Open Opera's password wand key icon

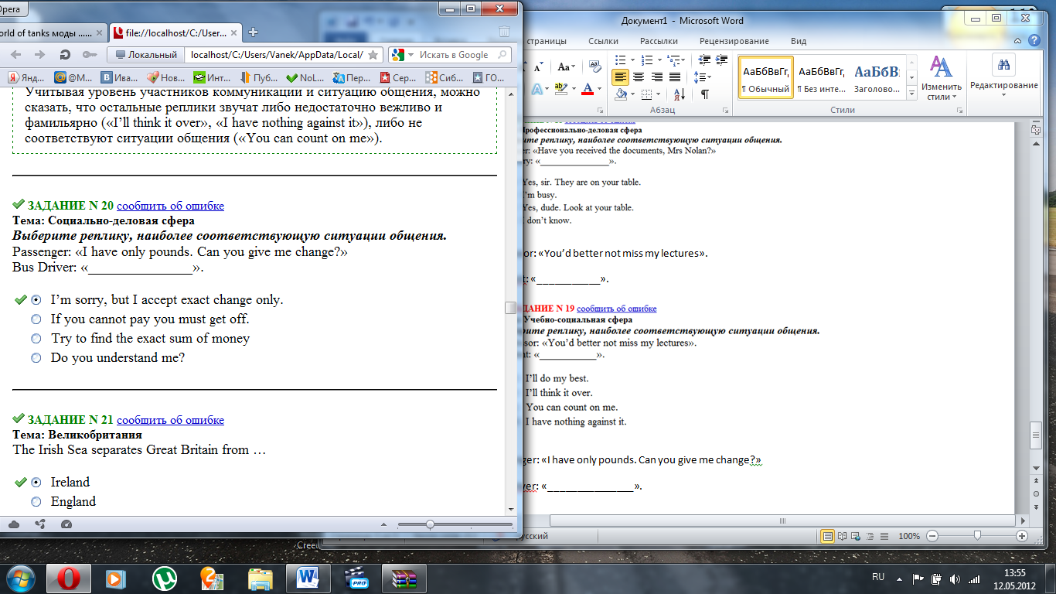click(89, 55)
